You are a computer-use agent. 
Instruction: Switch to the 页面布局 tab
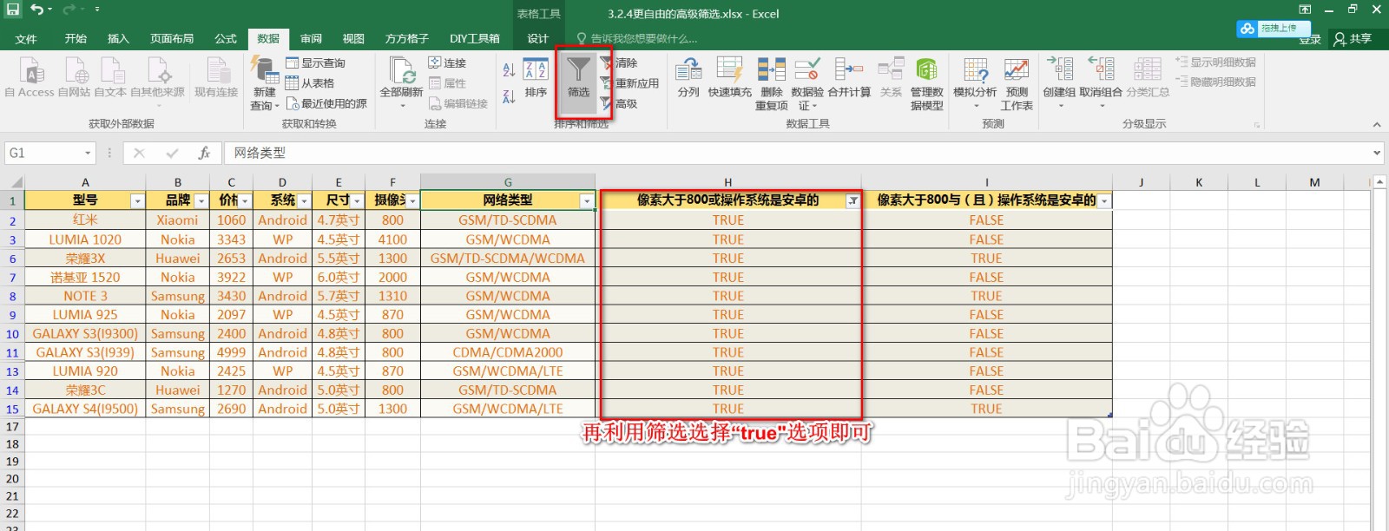pyautogui.click(x=172, y=38)
